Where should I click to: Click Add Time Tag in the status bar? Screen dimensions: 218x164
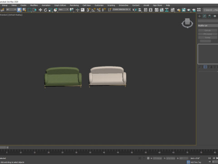tap(196, 162)
